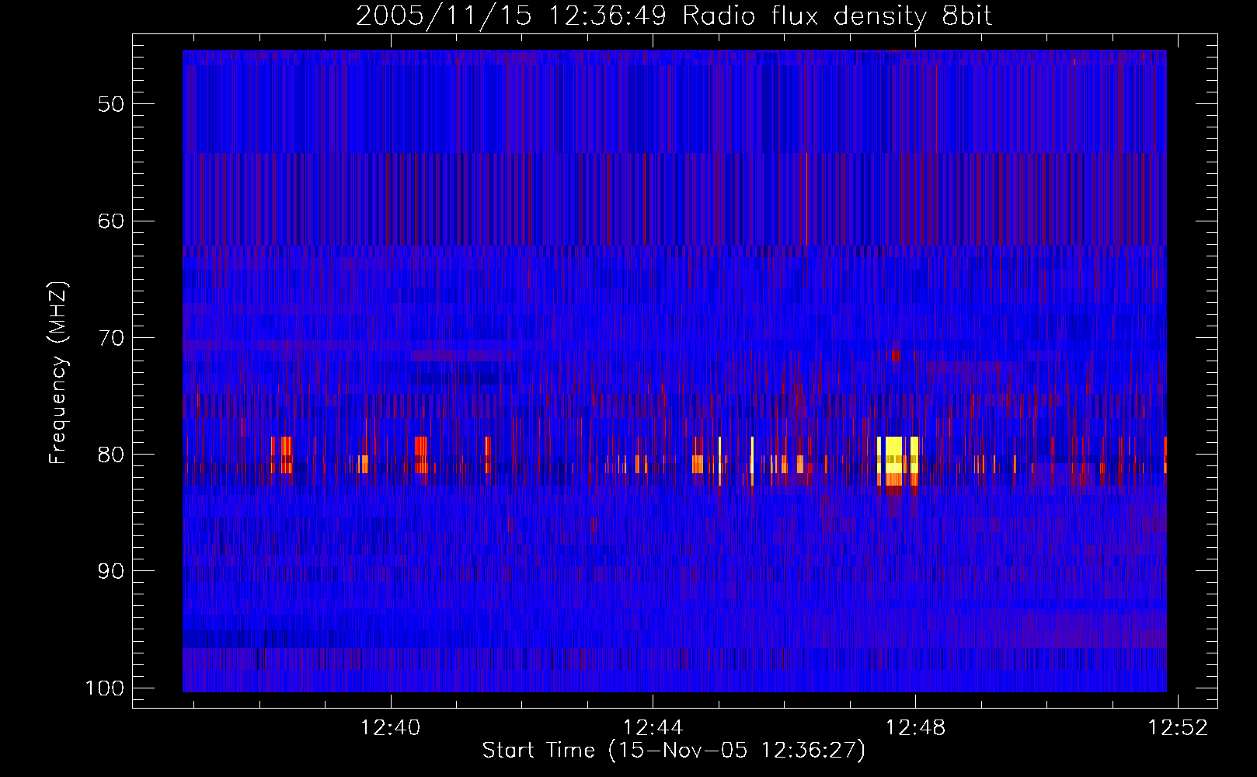Click the 12:44 time tick label
1257x777 pixels.
point(653,727)
